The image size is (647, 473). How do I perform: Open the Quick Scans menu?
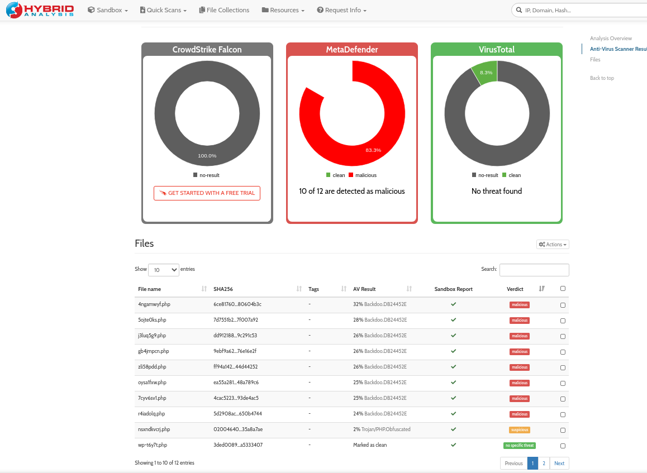point(163,9)
